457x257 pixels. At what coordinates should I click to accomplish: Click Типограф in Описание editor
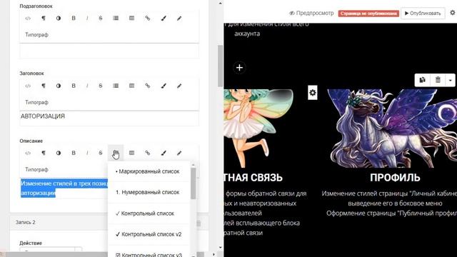pos(36,169)
